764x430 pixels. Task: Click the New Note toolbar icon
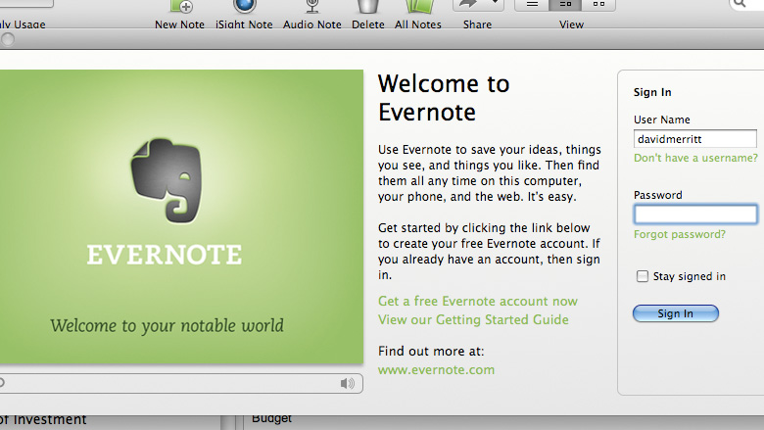point(179,8)
